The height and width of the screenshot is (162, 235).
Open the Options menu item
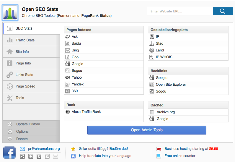[x=32, y=132]
